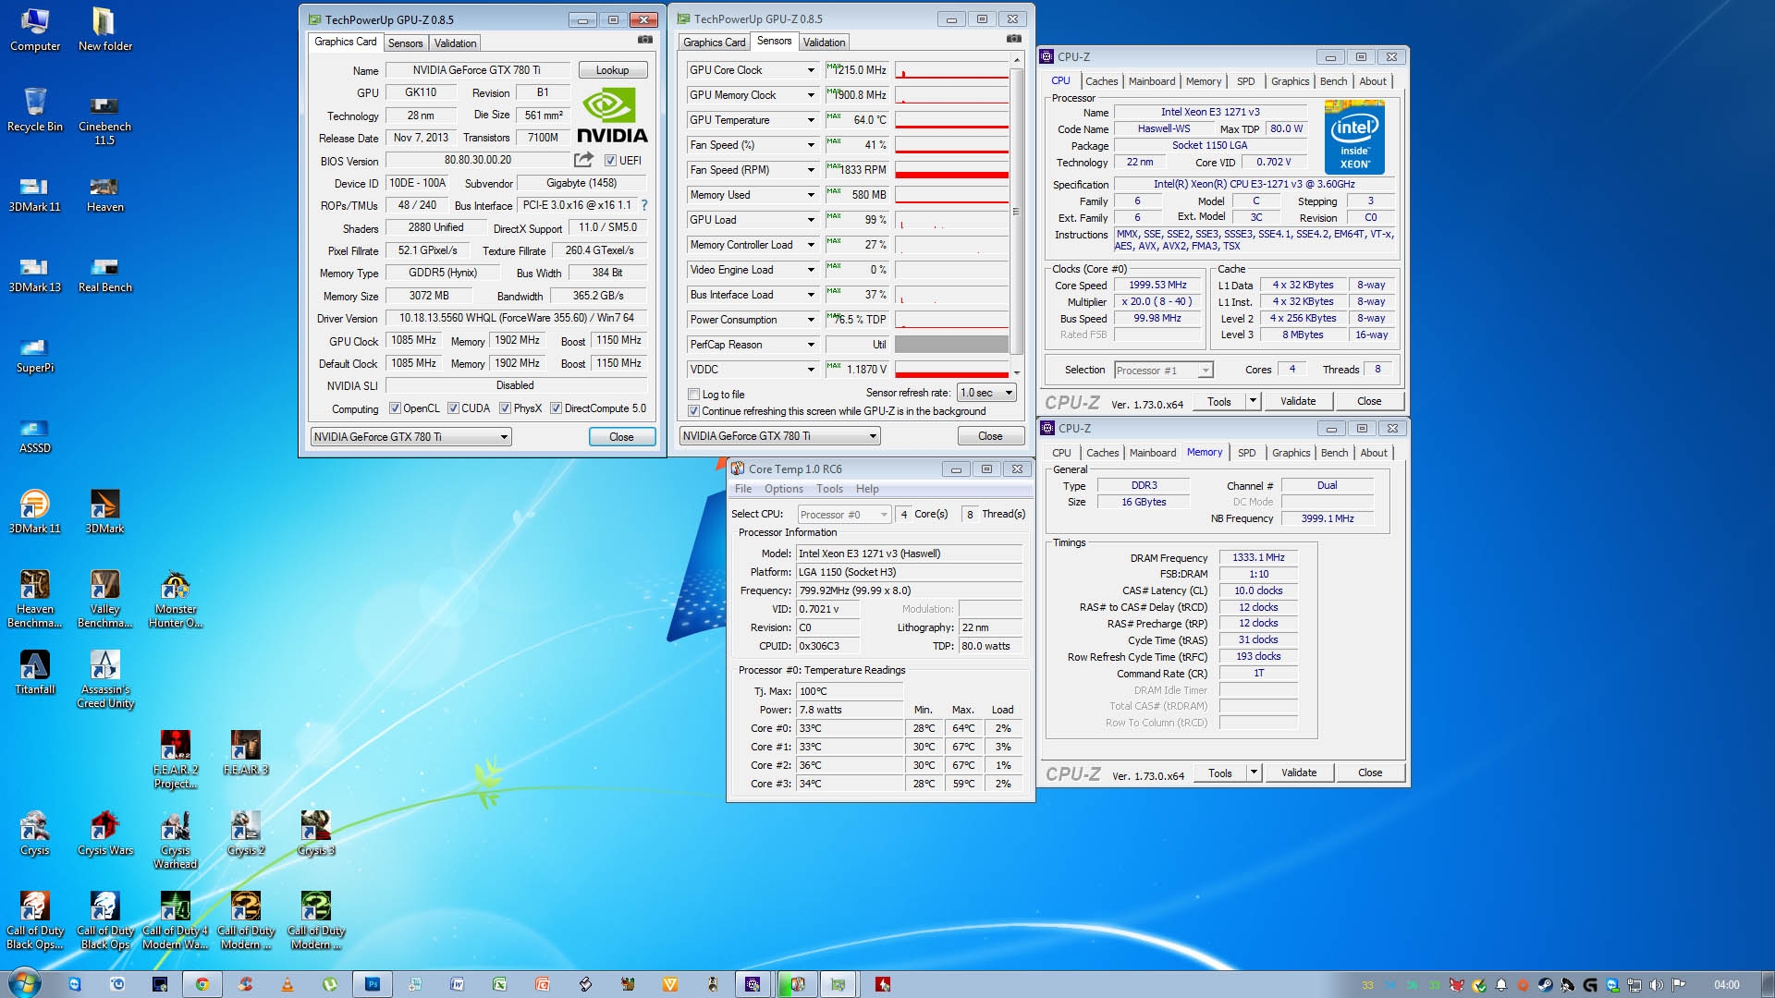Screen dimensions: 1775x998
Task: Open Caches tab in upper CPU-Z window
Action: (x=1101, y=81)
